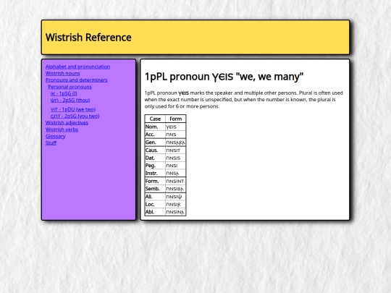This screenshot has height=293, width=391.
Task: Select the Nom. table cell
Action: pyautogui.click(x=155, y=127)
